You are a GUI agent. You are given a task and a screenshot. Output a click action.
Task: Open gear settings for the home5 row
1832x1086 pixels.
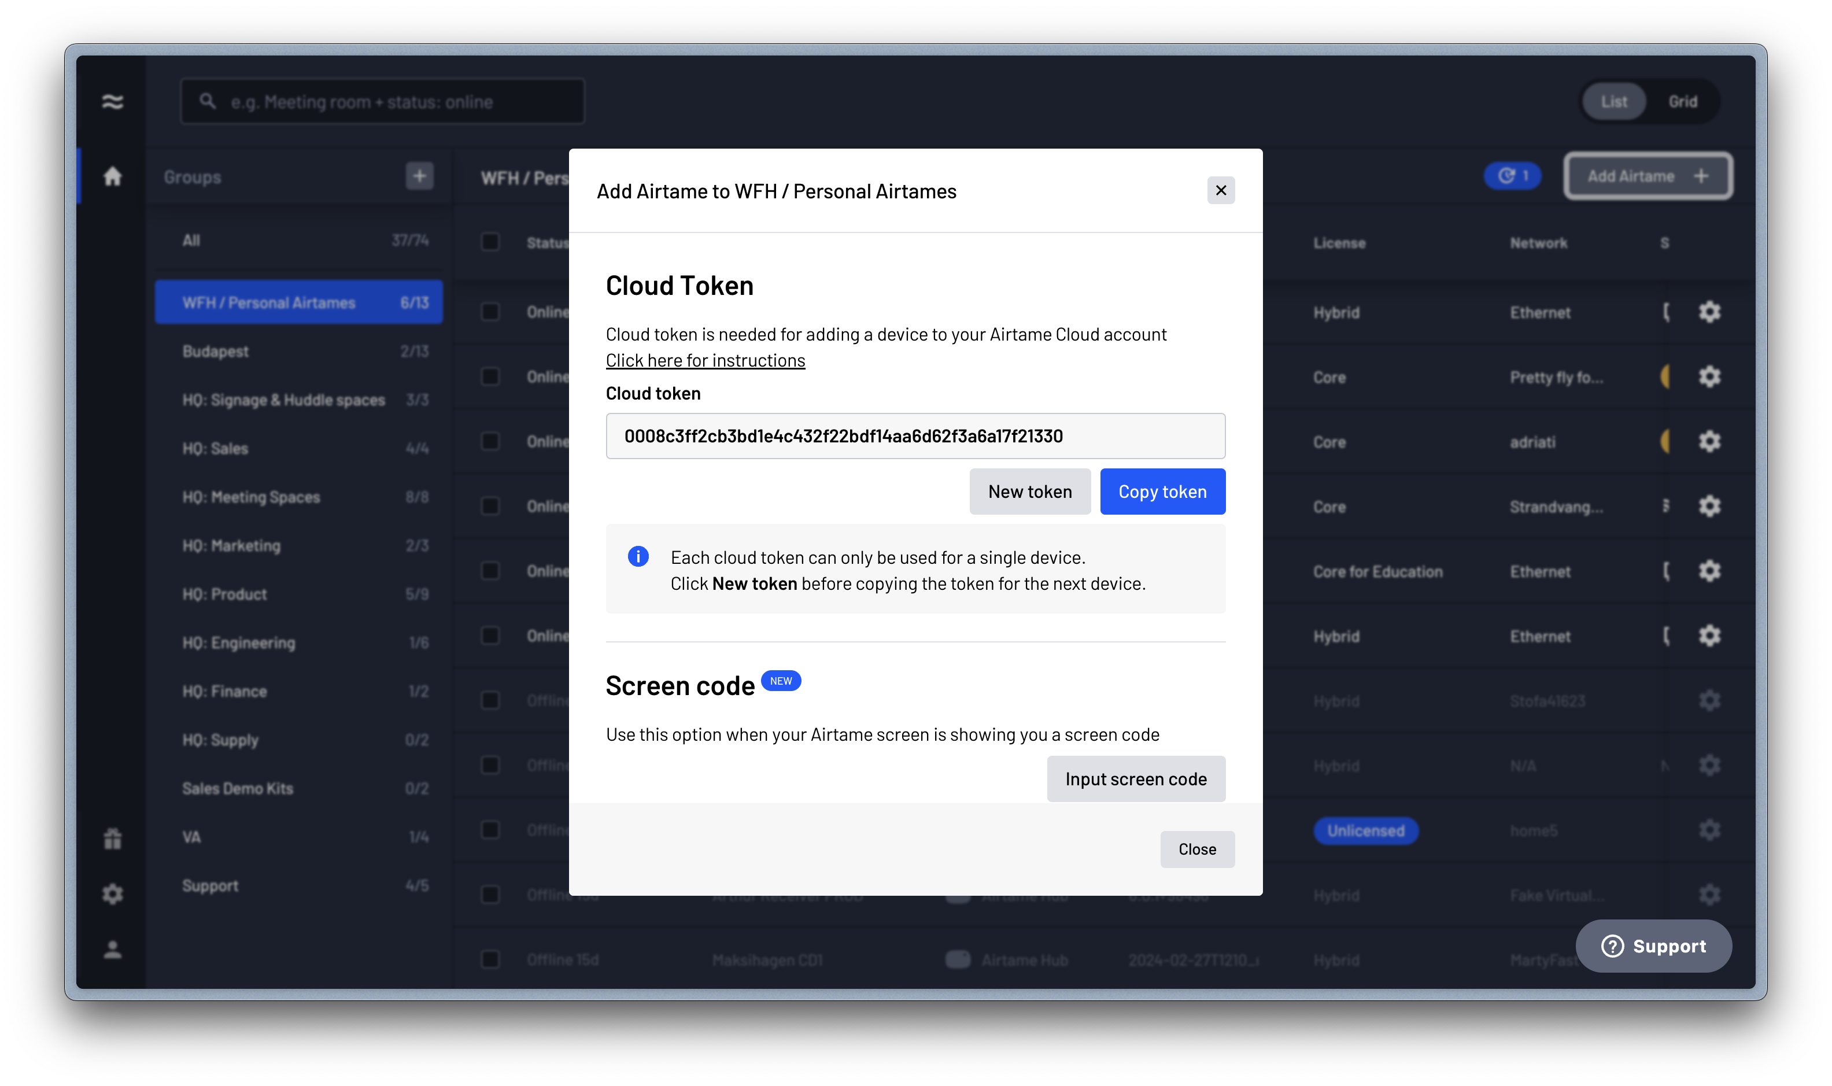(x=1709, y=830)
